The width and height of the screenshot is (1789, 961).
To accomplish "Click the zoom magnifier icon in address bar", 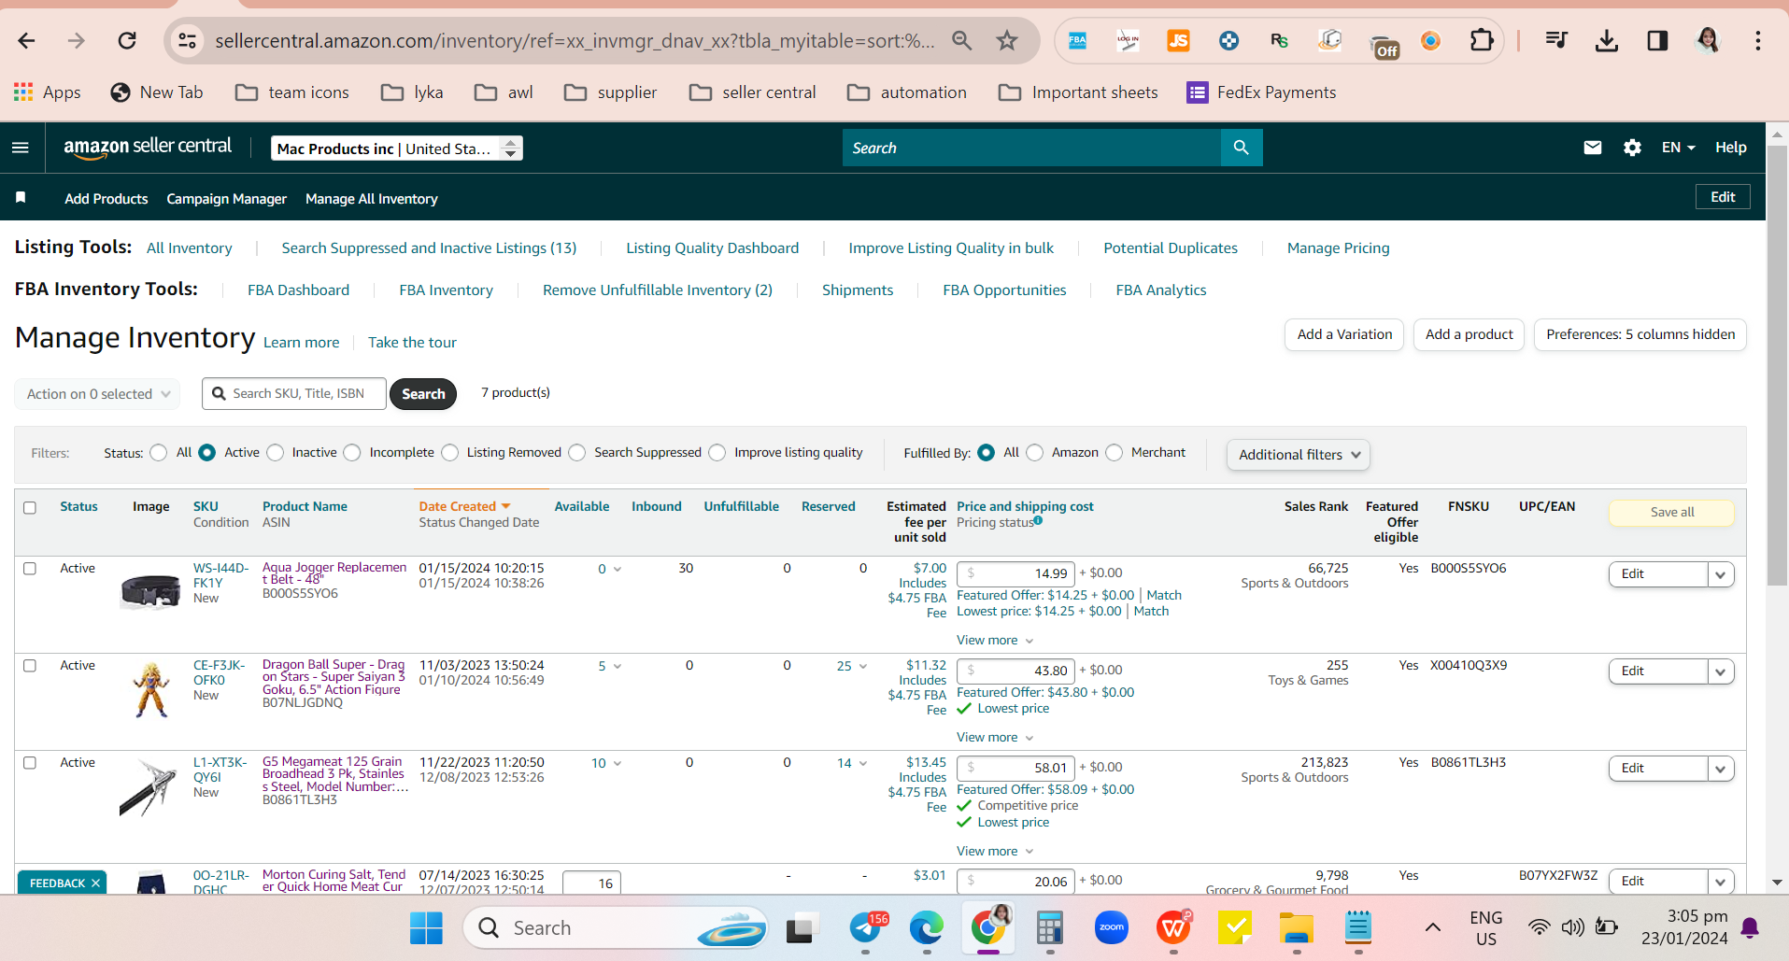I will [962, 40].
